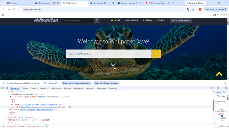The width and height of the screenshot is (229, 128).
Task: Expand the form hsearch node
Action: click(x=10, y=97)
